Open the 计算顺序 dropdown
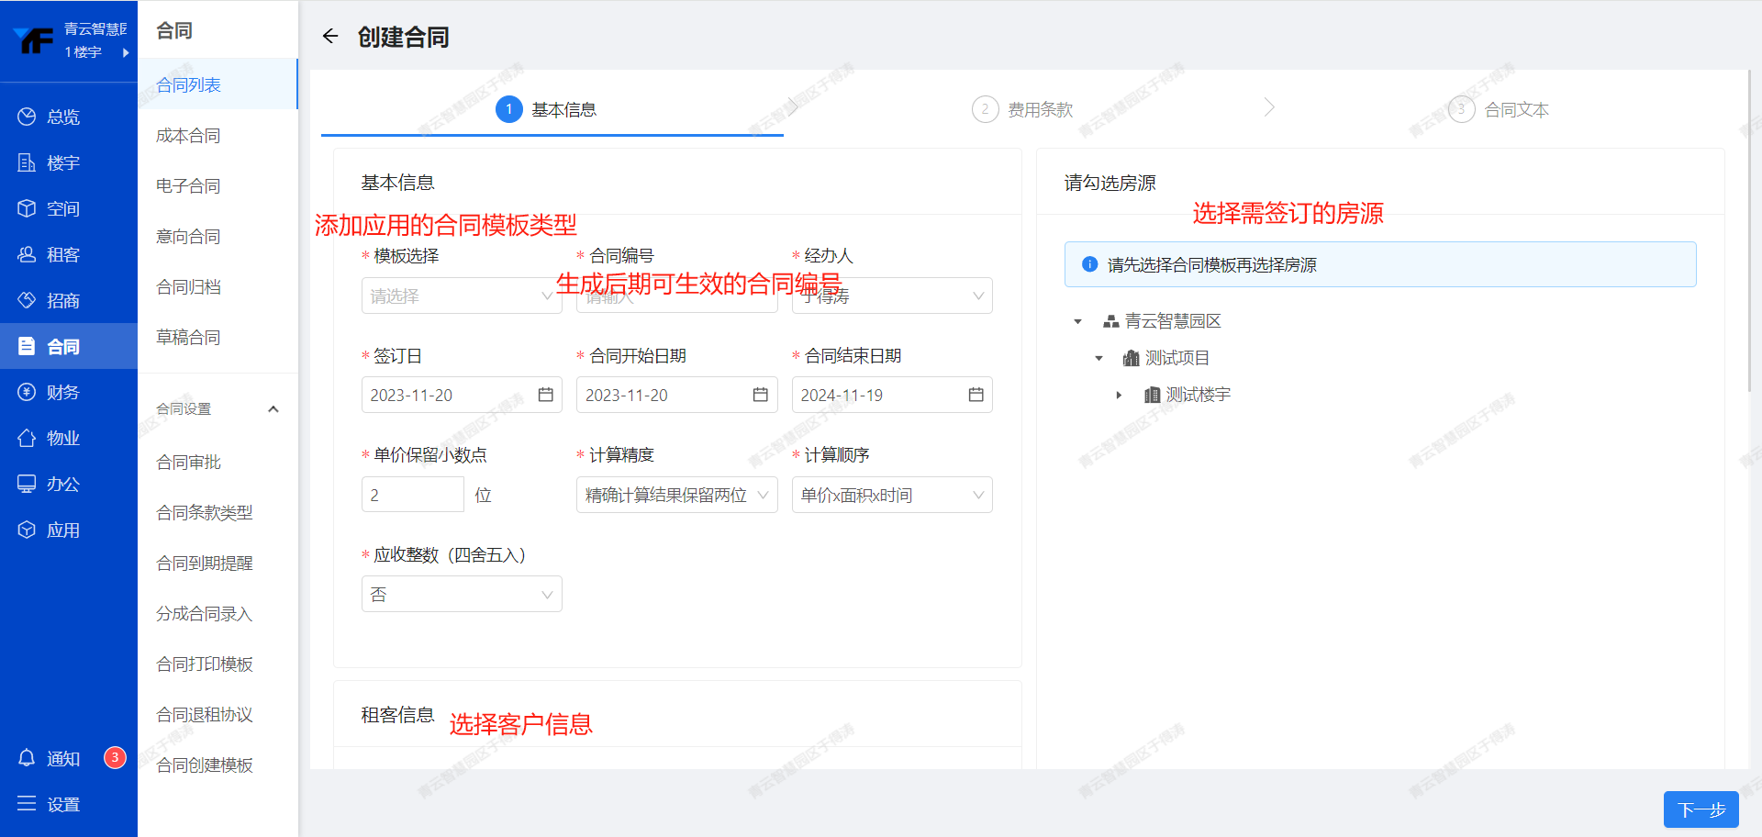The image size is (1762, 837). tap(891, 495)
